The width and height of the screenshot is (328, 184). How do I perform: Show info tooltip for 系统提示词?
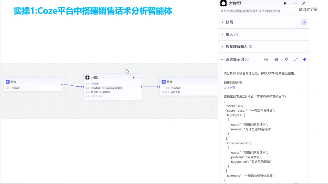pos(247,60)
